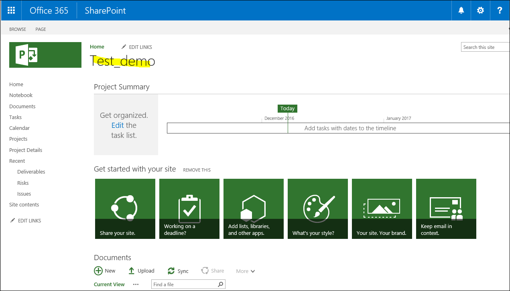Image resolution: width=510 pixels, height=291 pixels.
Task: Click the Test_demo site title
Action: (122, 61)
